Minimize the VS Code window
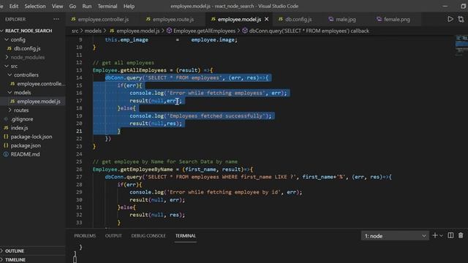The width and height of the screenshot is (468, 263). (x=445, y=6)
